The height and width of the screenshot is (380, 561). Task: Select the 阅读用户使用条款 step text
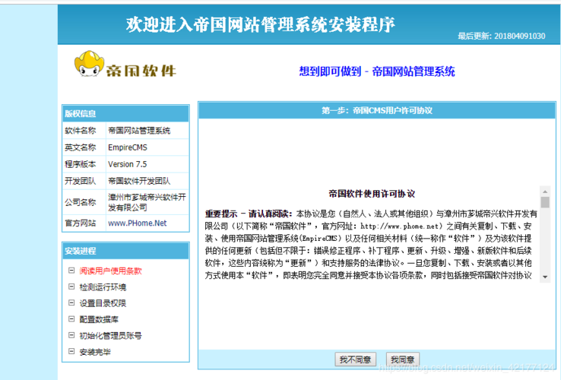[x=110, y=271]
